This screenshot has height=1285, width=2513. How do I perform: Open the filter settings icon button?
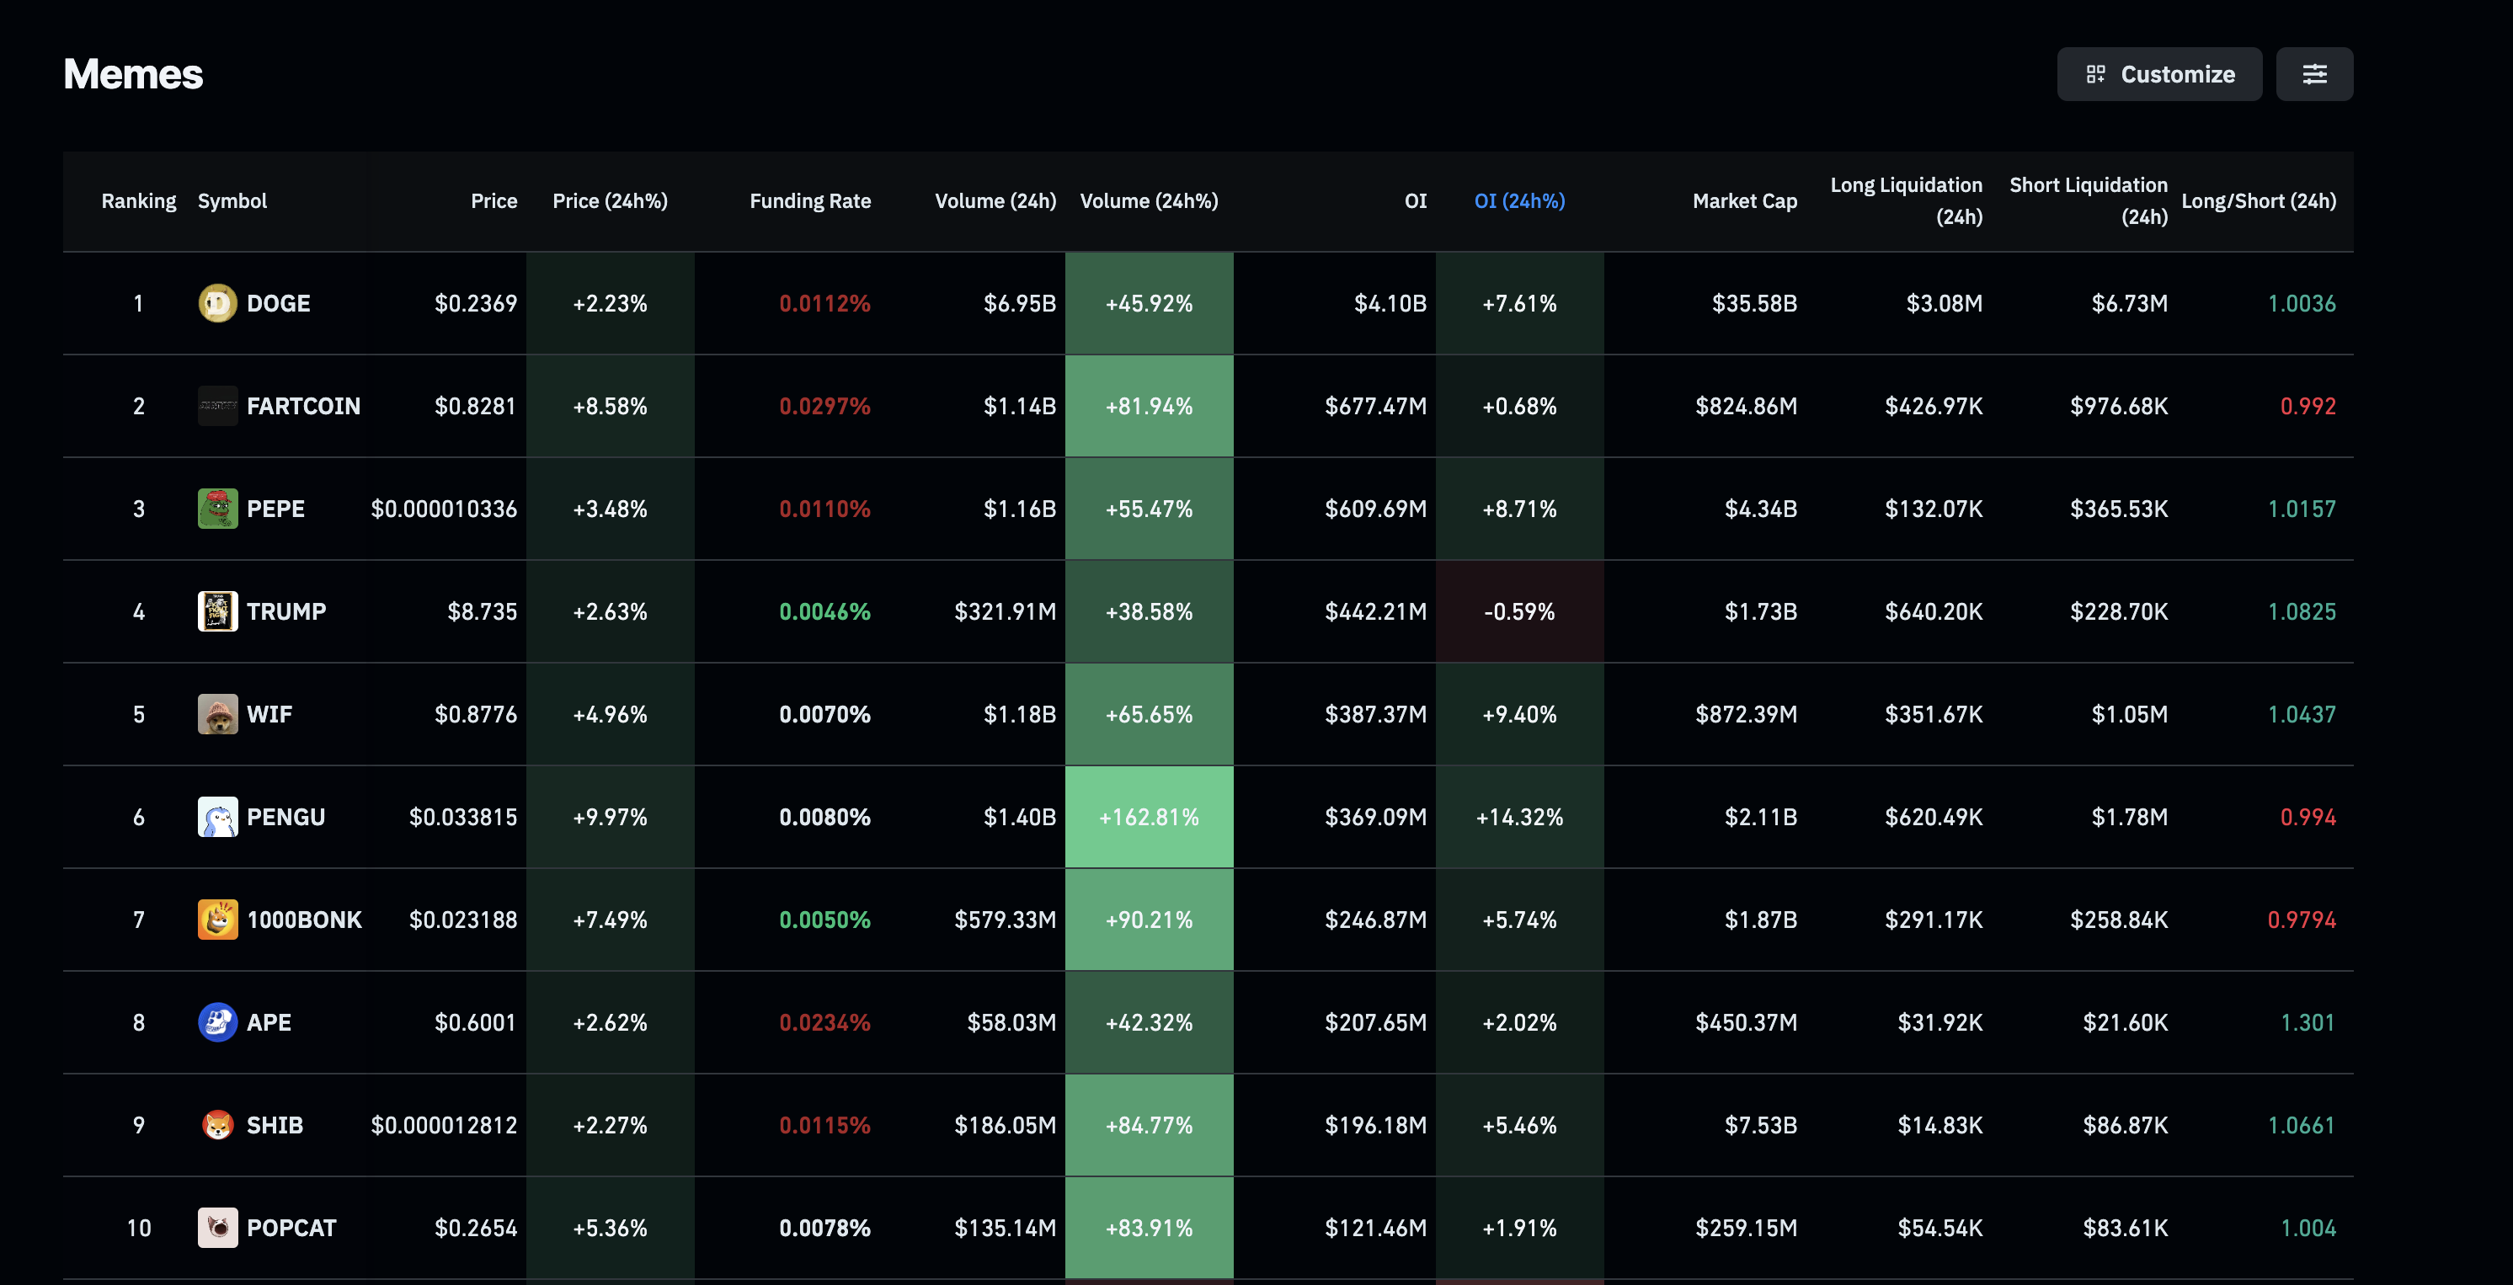2314,74
